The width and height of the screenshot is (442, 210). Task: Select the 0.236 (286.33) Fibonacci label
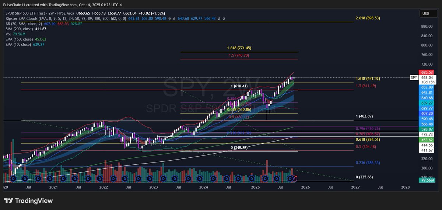pos(368,162)
